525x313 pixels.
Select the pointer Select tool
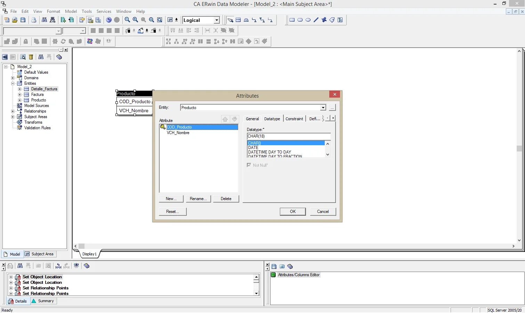pyautogui.click(x=230, y=20)
